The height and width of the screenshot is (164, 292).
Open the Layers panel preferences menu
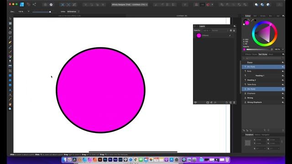pos(235,26)
